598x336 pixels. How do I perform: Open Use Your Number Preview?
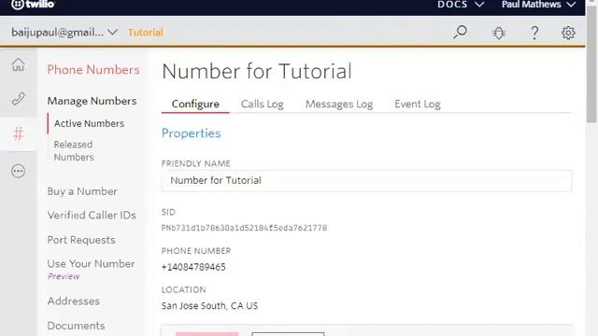pyautogui.click(x=91, y=269)
